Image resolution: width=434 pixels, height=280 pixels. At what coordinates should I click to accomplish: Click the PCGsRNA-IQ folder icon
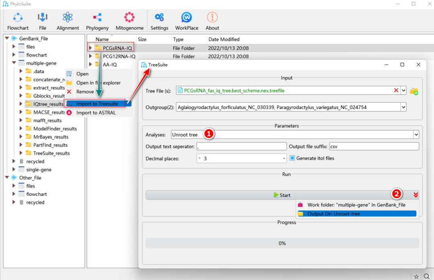97,48
